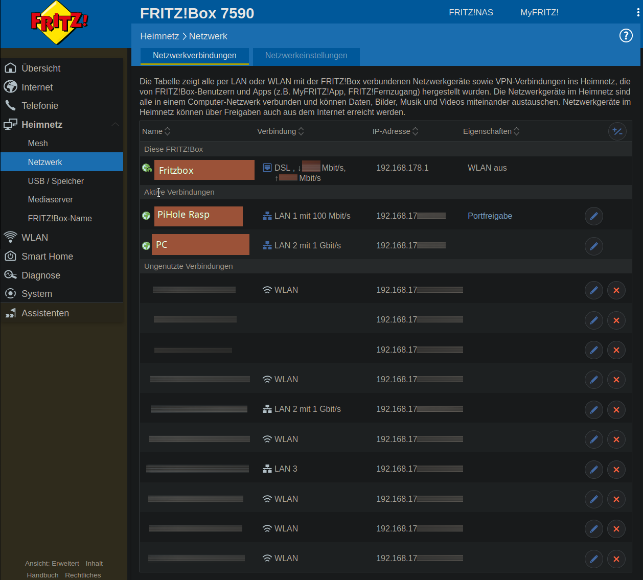Click the DSL connection icon in Fritzbox row

click(x=267, y=168)
